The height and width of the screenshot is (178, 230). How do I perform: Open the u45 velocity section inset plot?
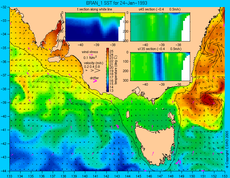click(160, 27)
